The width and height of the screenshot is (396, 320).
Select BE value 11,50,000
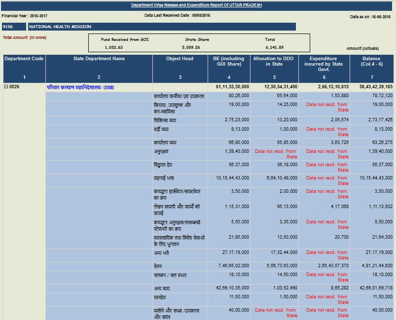tap(239, 296)
